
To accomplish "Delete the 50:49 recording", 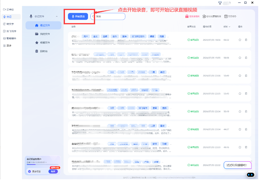I will click(246, 76).
